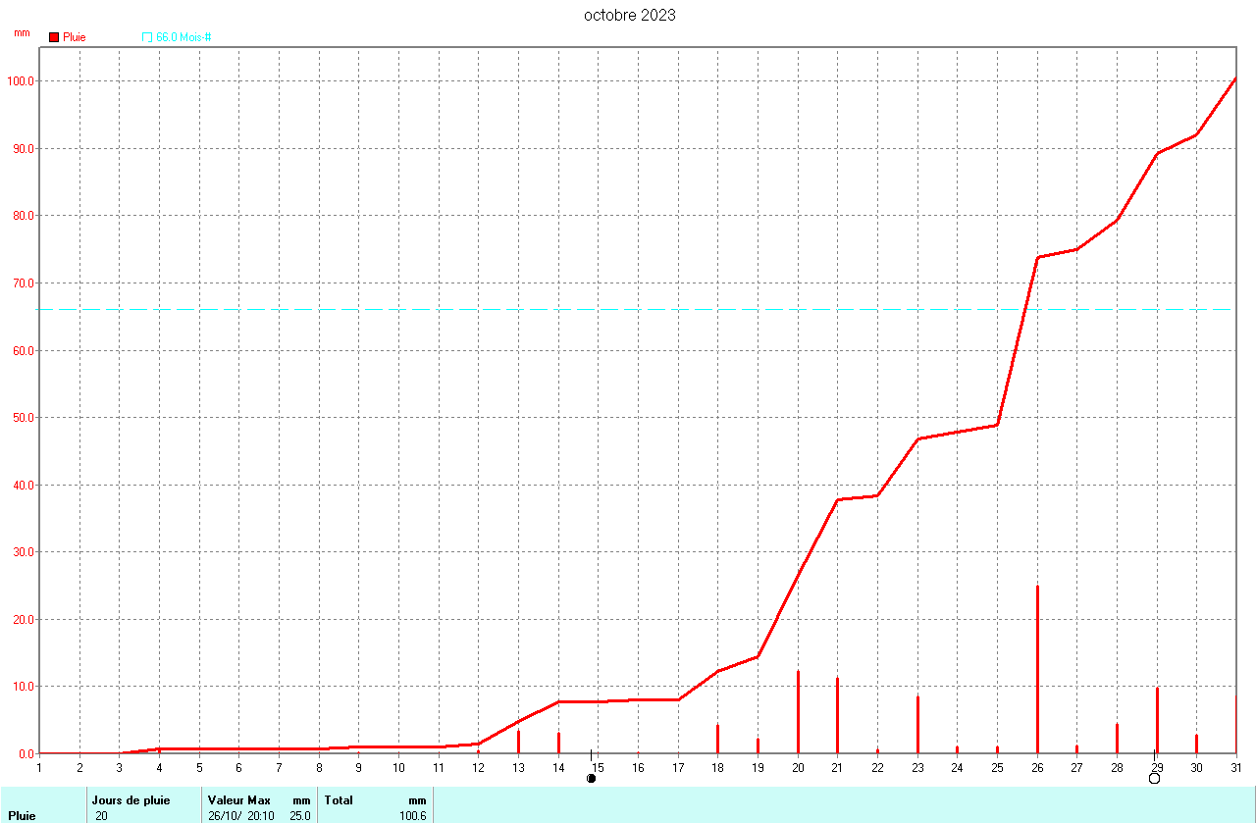The width and height of the screenshot is (1256, 823).
Task: Click the 'Valeur Max' table header
Action: [x=238, y=800]
